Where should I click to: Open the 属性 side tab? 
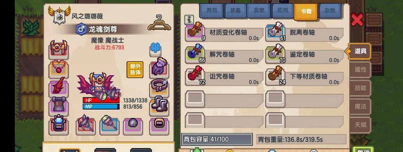360,70
